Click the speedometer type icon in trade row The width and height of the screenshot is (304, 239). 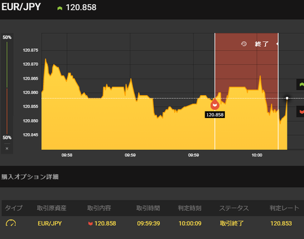pyautogui.click(x=11, y=223)
